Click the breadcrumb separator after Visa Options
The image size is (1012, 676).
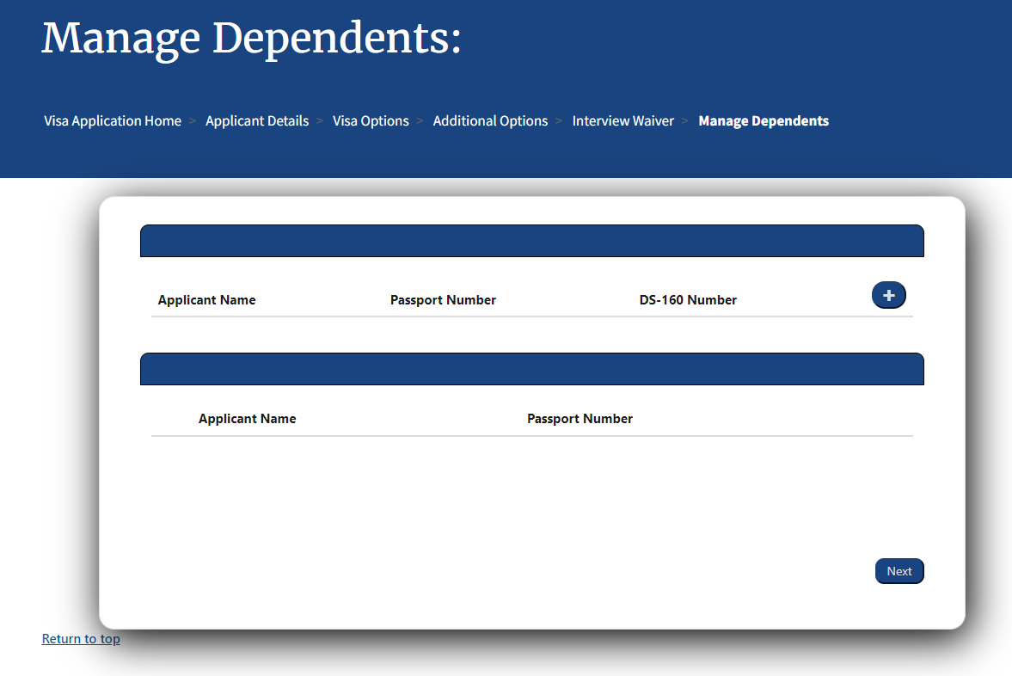click(420, 120)
